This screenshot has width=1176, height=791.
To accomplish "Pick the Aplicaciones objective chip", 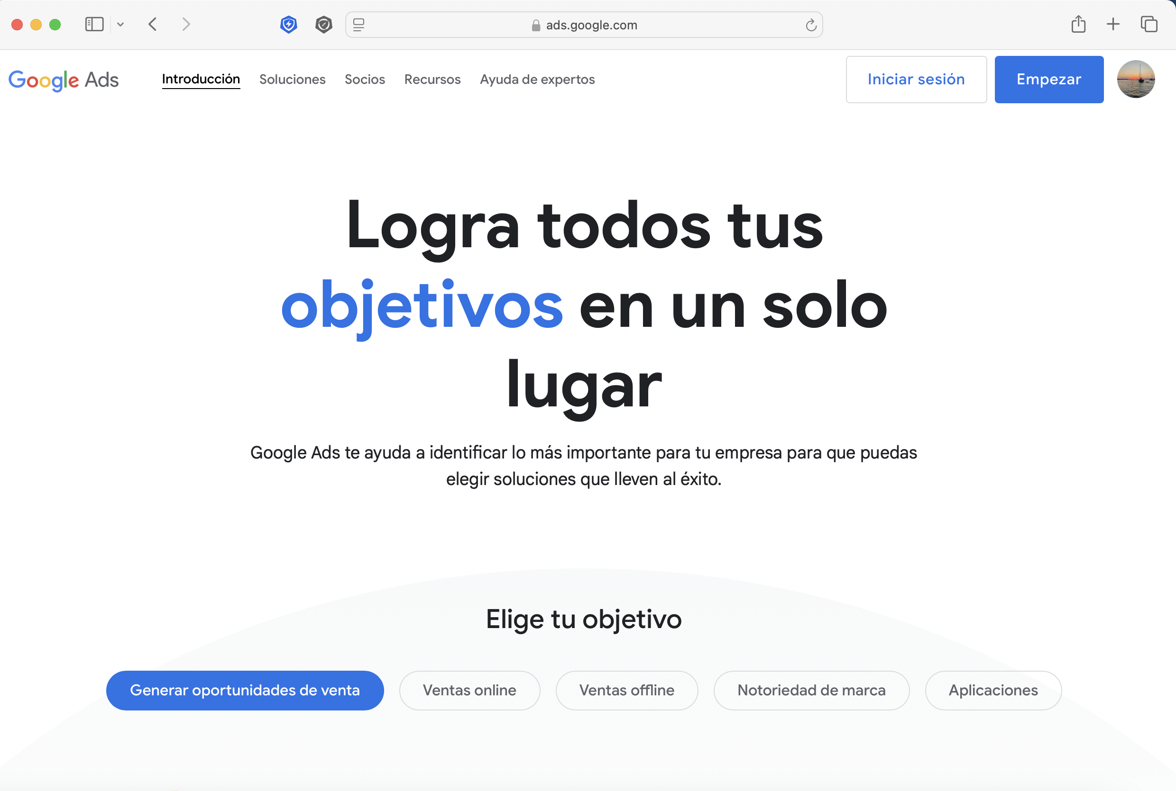I will 992,690.
